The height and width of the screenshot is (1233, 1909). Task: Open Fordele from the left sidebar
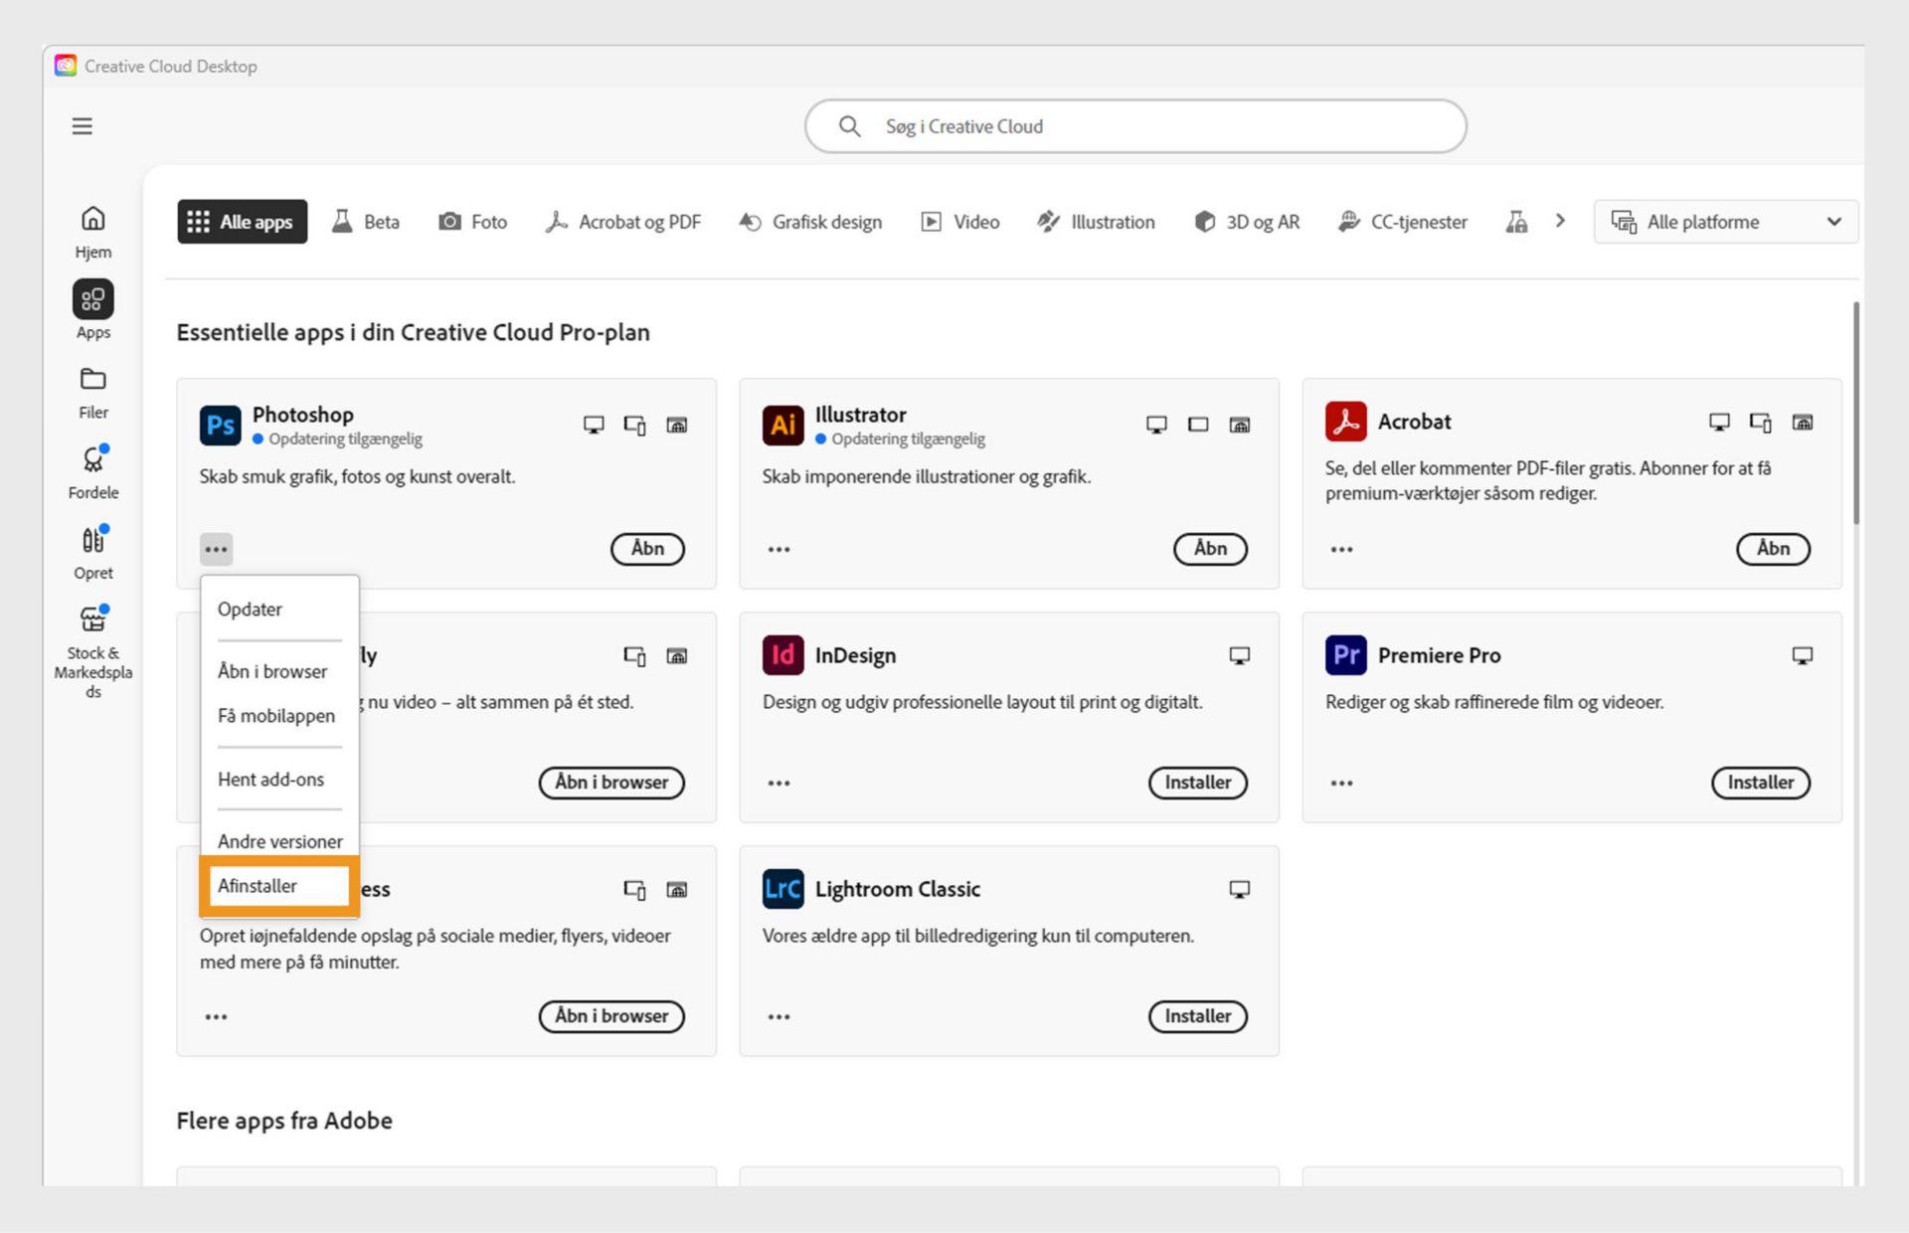(x=92, y=470)
